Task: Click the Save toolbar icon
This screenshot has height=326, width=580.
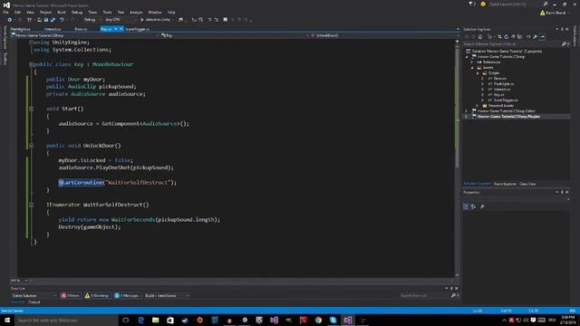Action: click(x=46, y=20)
